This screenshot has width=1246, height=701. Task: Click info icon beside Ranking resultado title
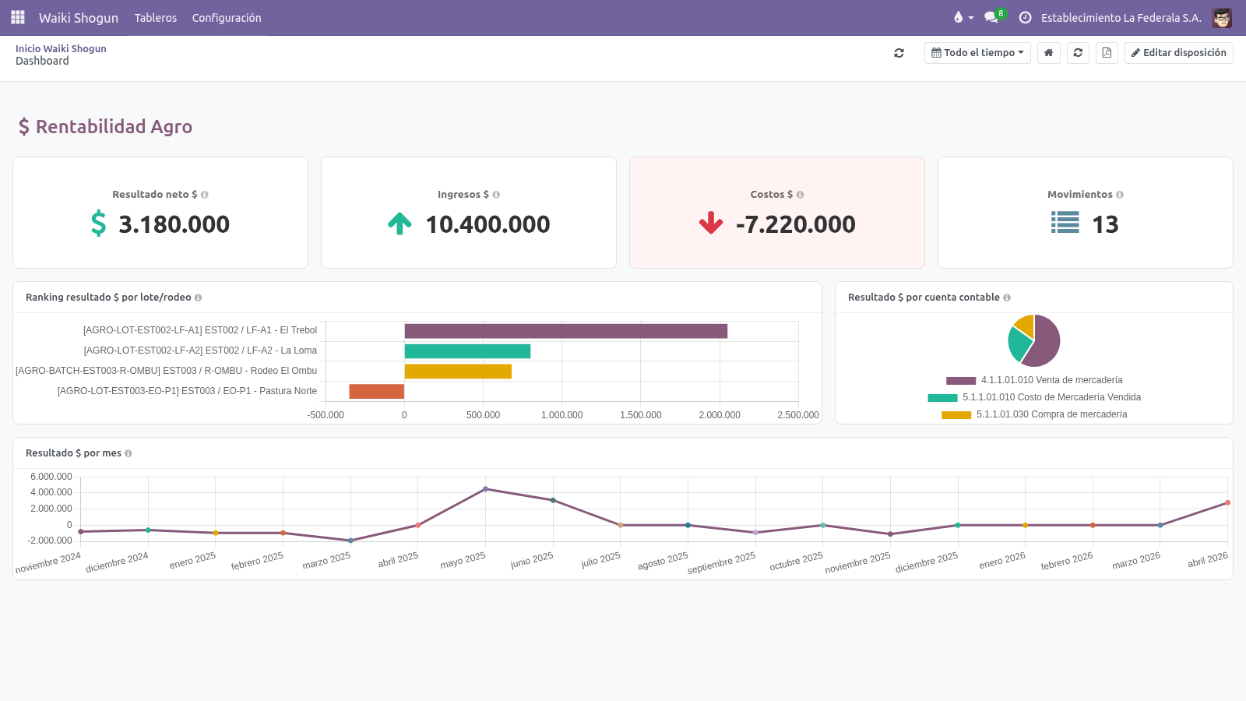(x=198, y=298)
